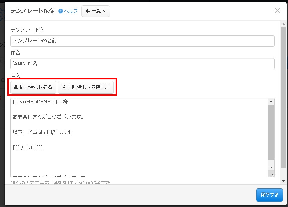Click the person icon on 問い合わせ者名 button
288x207 pixels.
(x=16, y=87)
